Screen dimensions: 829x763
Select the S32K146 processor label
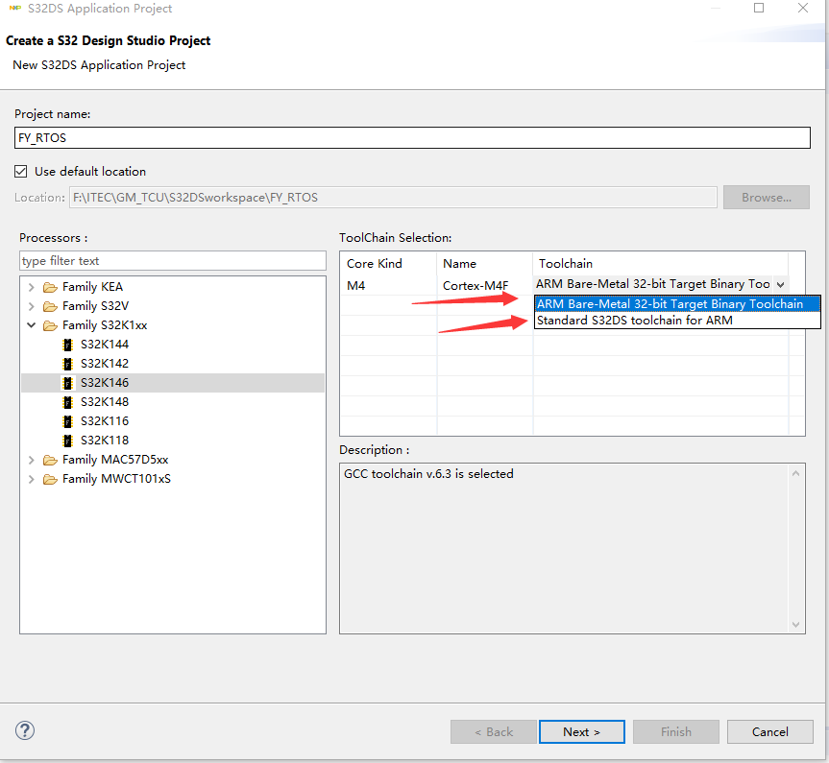pos(105,383)
